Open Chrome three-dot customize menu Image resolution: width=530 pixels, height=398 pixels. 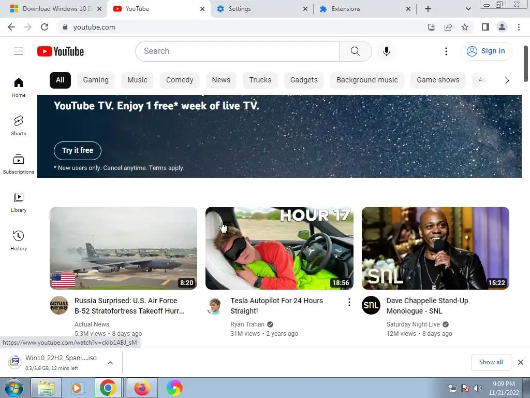[x=519, y=27]
